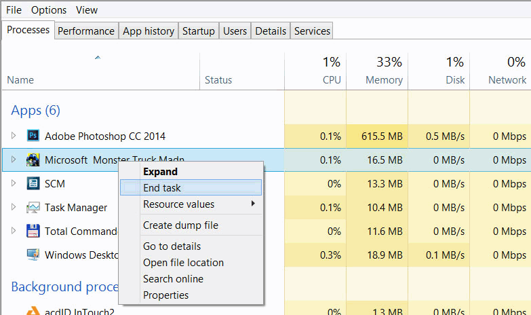Open the Startup tab

199,31
